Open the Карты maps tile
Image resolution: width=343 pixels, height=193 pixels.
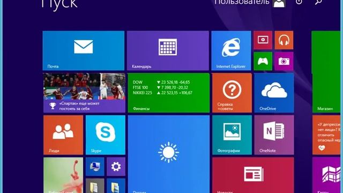326,175
